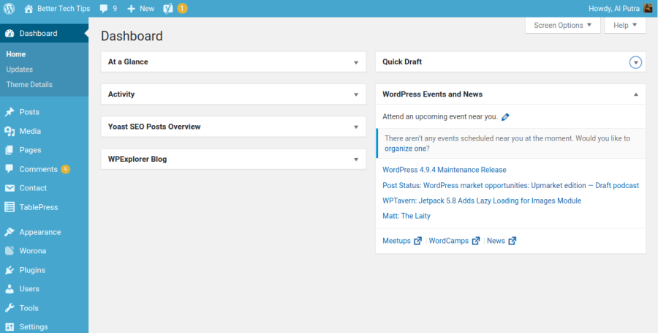Open the Yoast SEO icon in admin bar
The width and height of the screenshot is (658, 333).
click(167, 9)
